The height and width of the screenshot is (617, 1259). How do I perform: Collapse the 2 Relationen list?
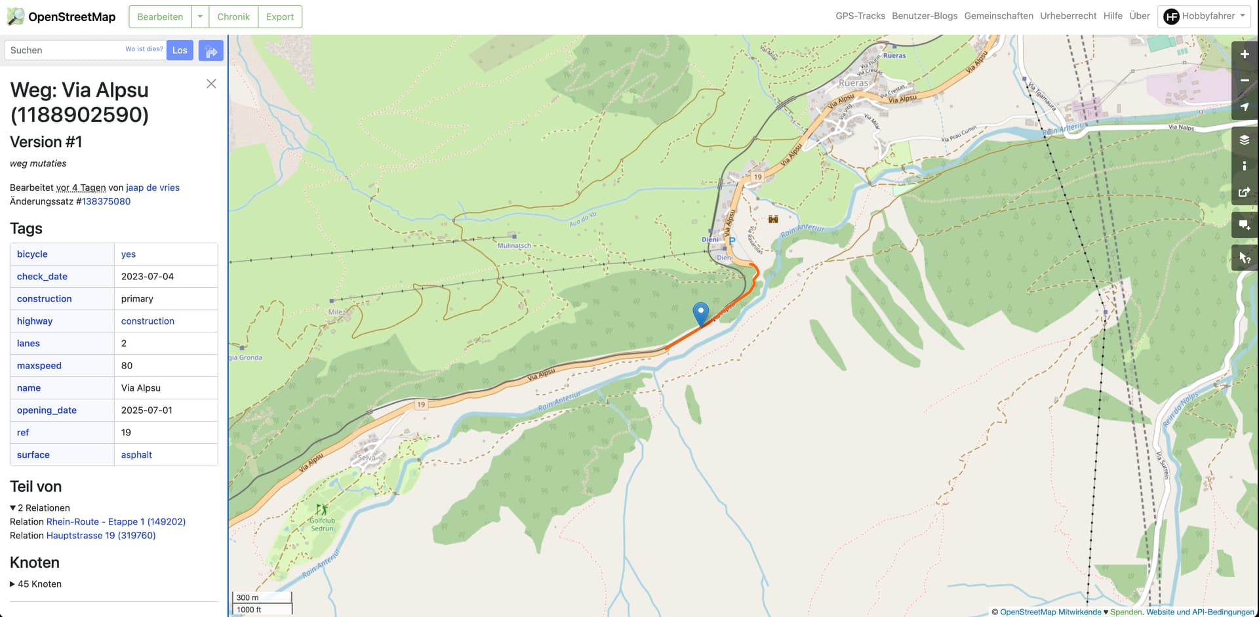[x=40, y=508]
